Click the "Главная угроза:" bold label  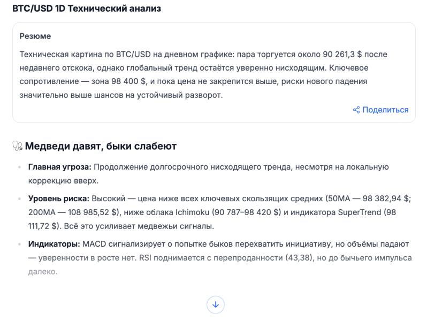[x=60, y=167]
